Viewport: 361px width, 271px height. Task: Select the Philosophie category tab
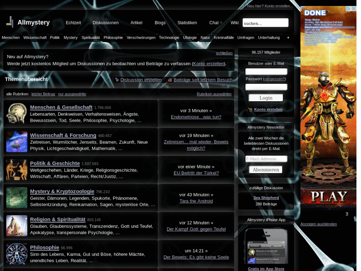tap(113, 37)
